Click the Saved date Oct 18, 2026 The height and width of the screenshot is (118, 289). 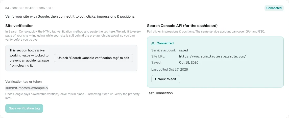189,63
